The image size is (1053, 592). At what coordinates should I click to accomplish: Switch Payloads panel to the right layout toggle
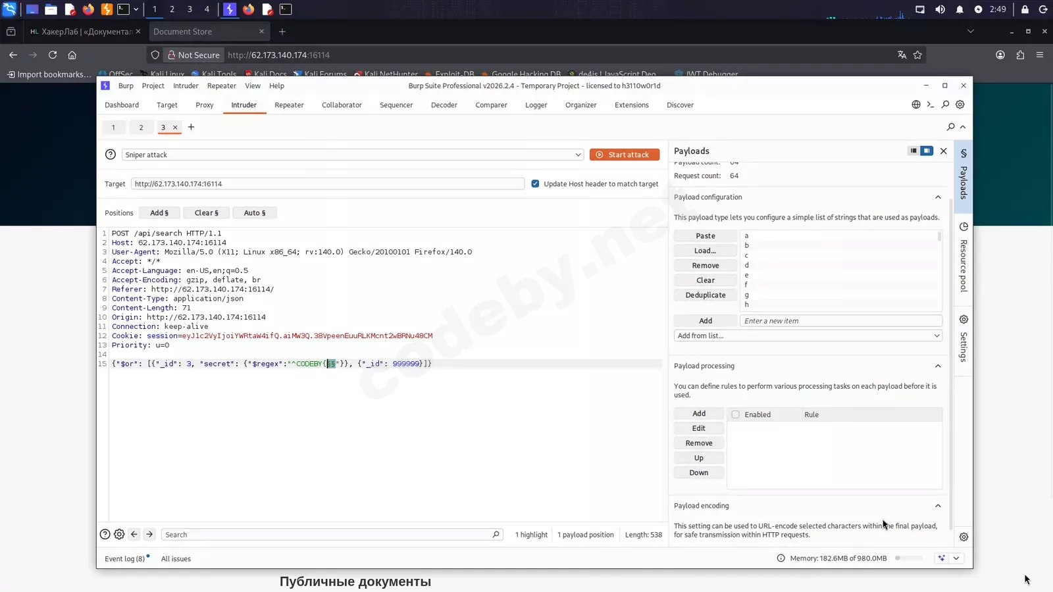[x=927, y=151]
